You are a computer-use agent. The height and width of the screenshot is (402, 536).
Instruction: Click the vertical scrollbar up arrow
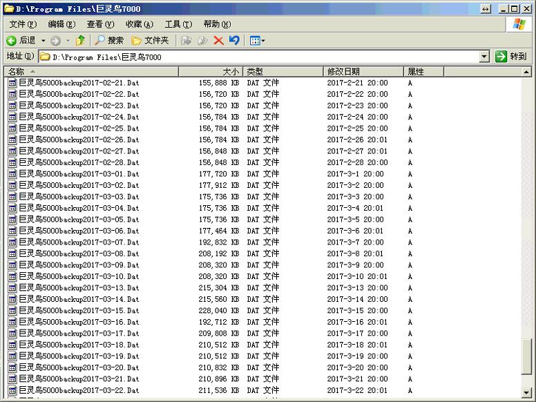tap(527, 72)
